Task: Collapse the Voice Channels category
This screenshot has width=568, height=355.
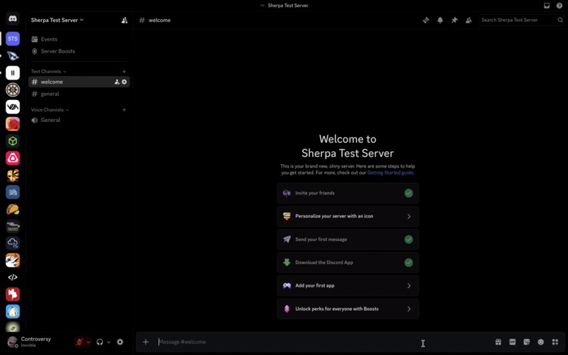Action: [x=49, y=110]
